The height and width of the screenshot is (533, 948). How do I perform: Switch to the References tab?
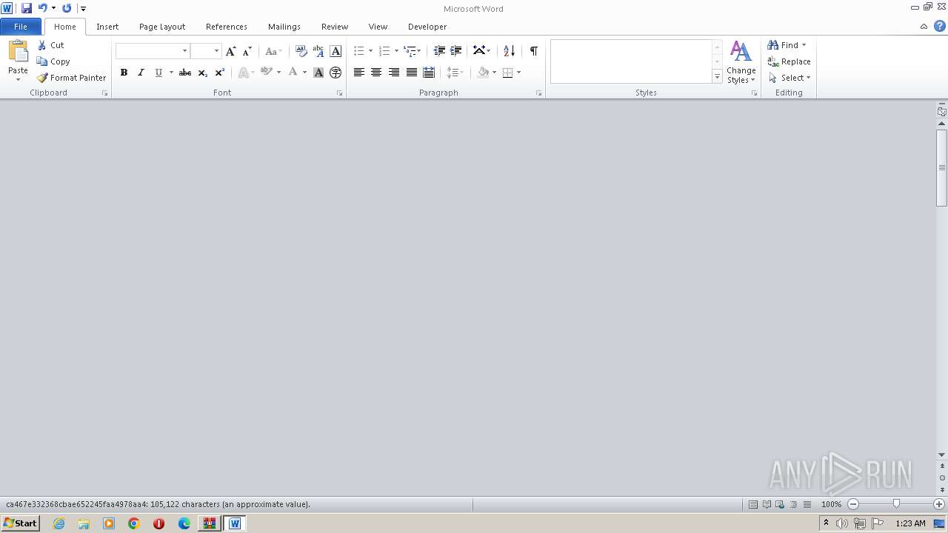(x=227, y=27)
